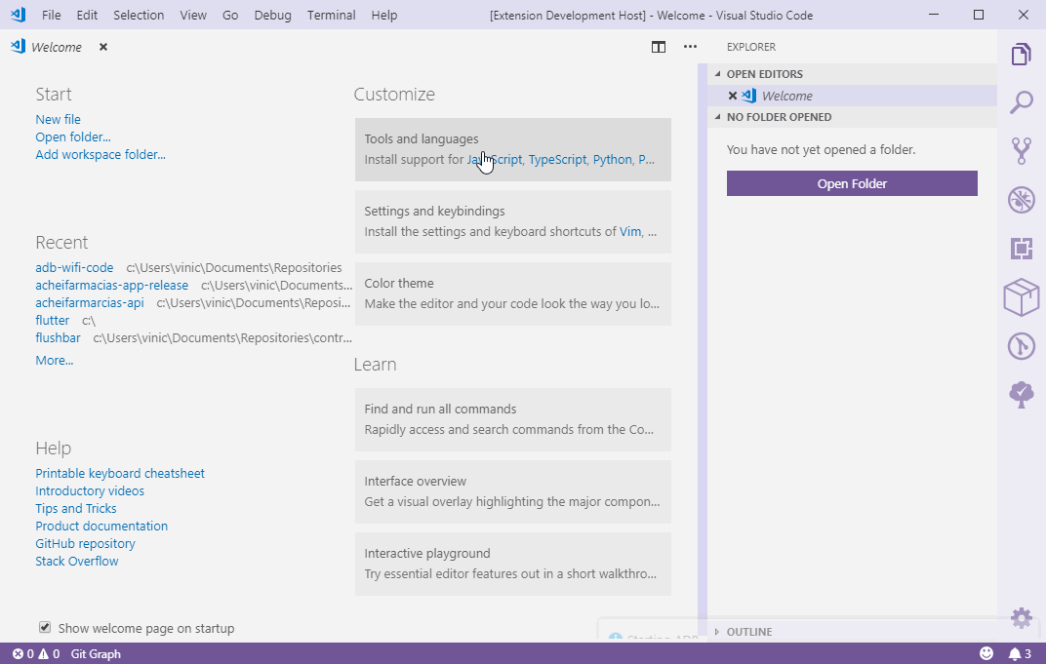Close the Welcome editor tab

103,47
